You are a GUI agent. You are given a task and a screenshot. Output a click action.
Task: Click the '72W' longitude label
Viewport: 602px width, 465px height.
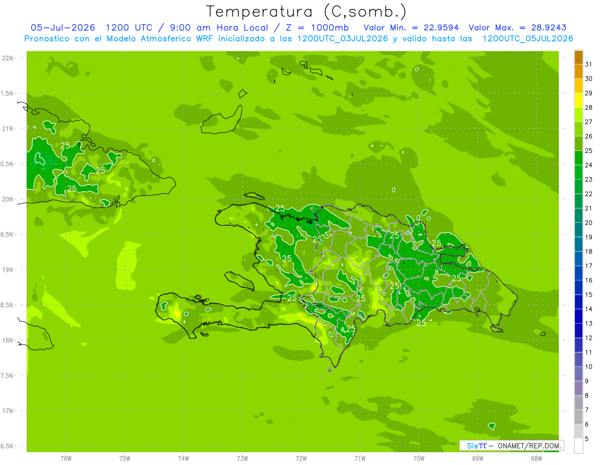(x=301, y=458)
